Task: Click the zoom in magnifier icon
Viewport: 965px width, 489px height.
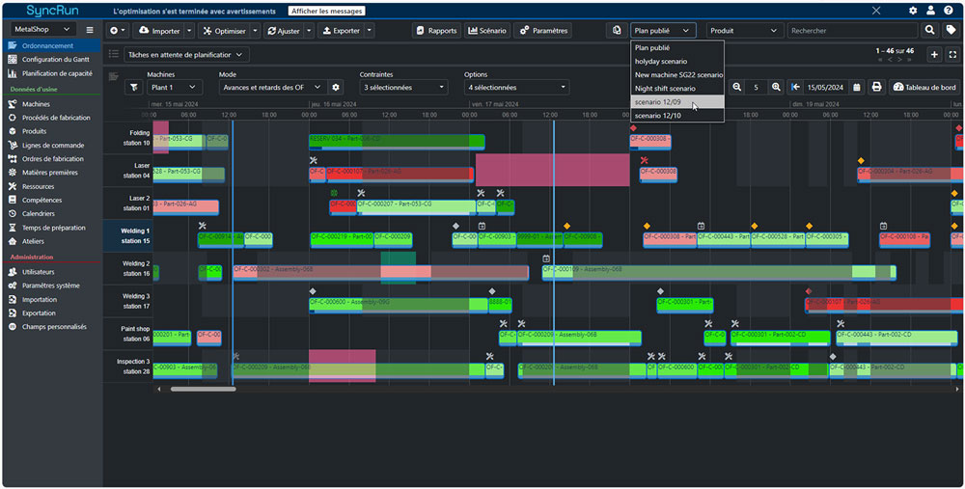Action: 777,88
